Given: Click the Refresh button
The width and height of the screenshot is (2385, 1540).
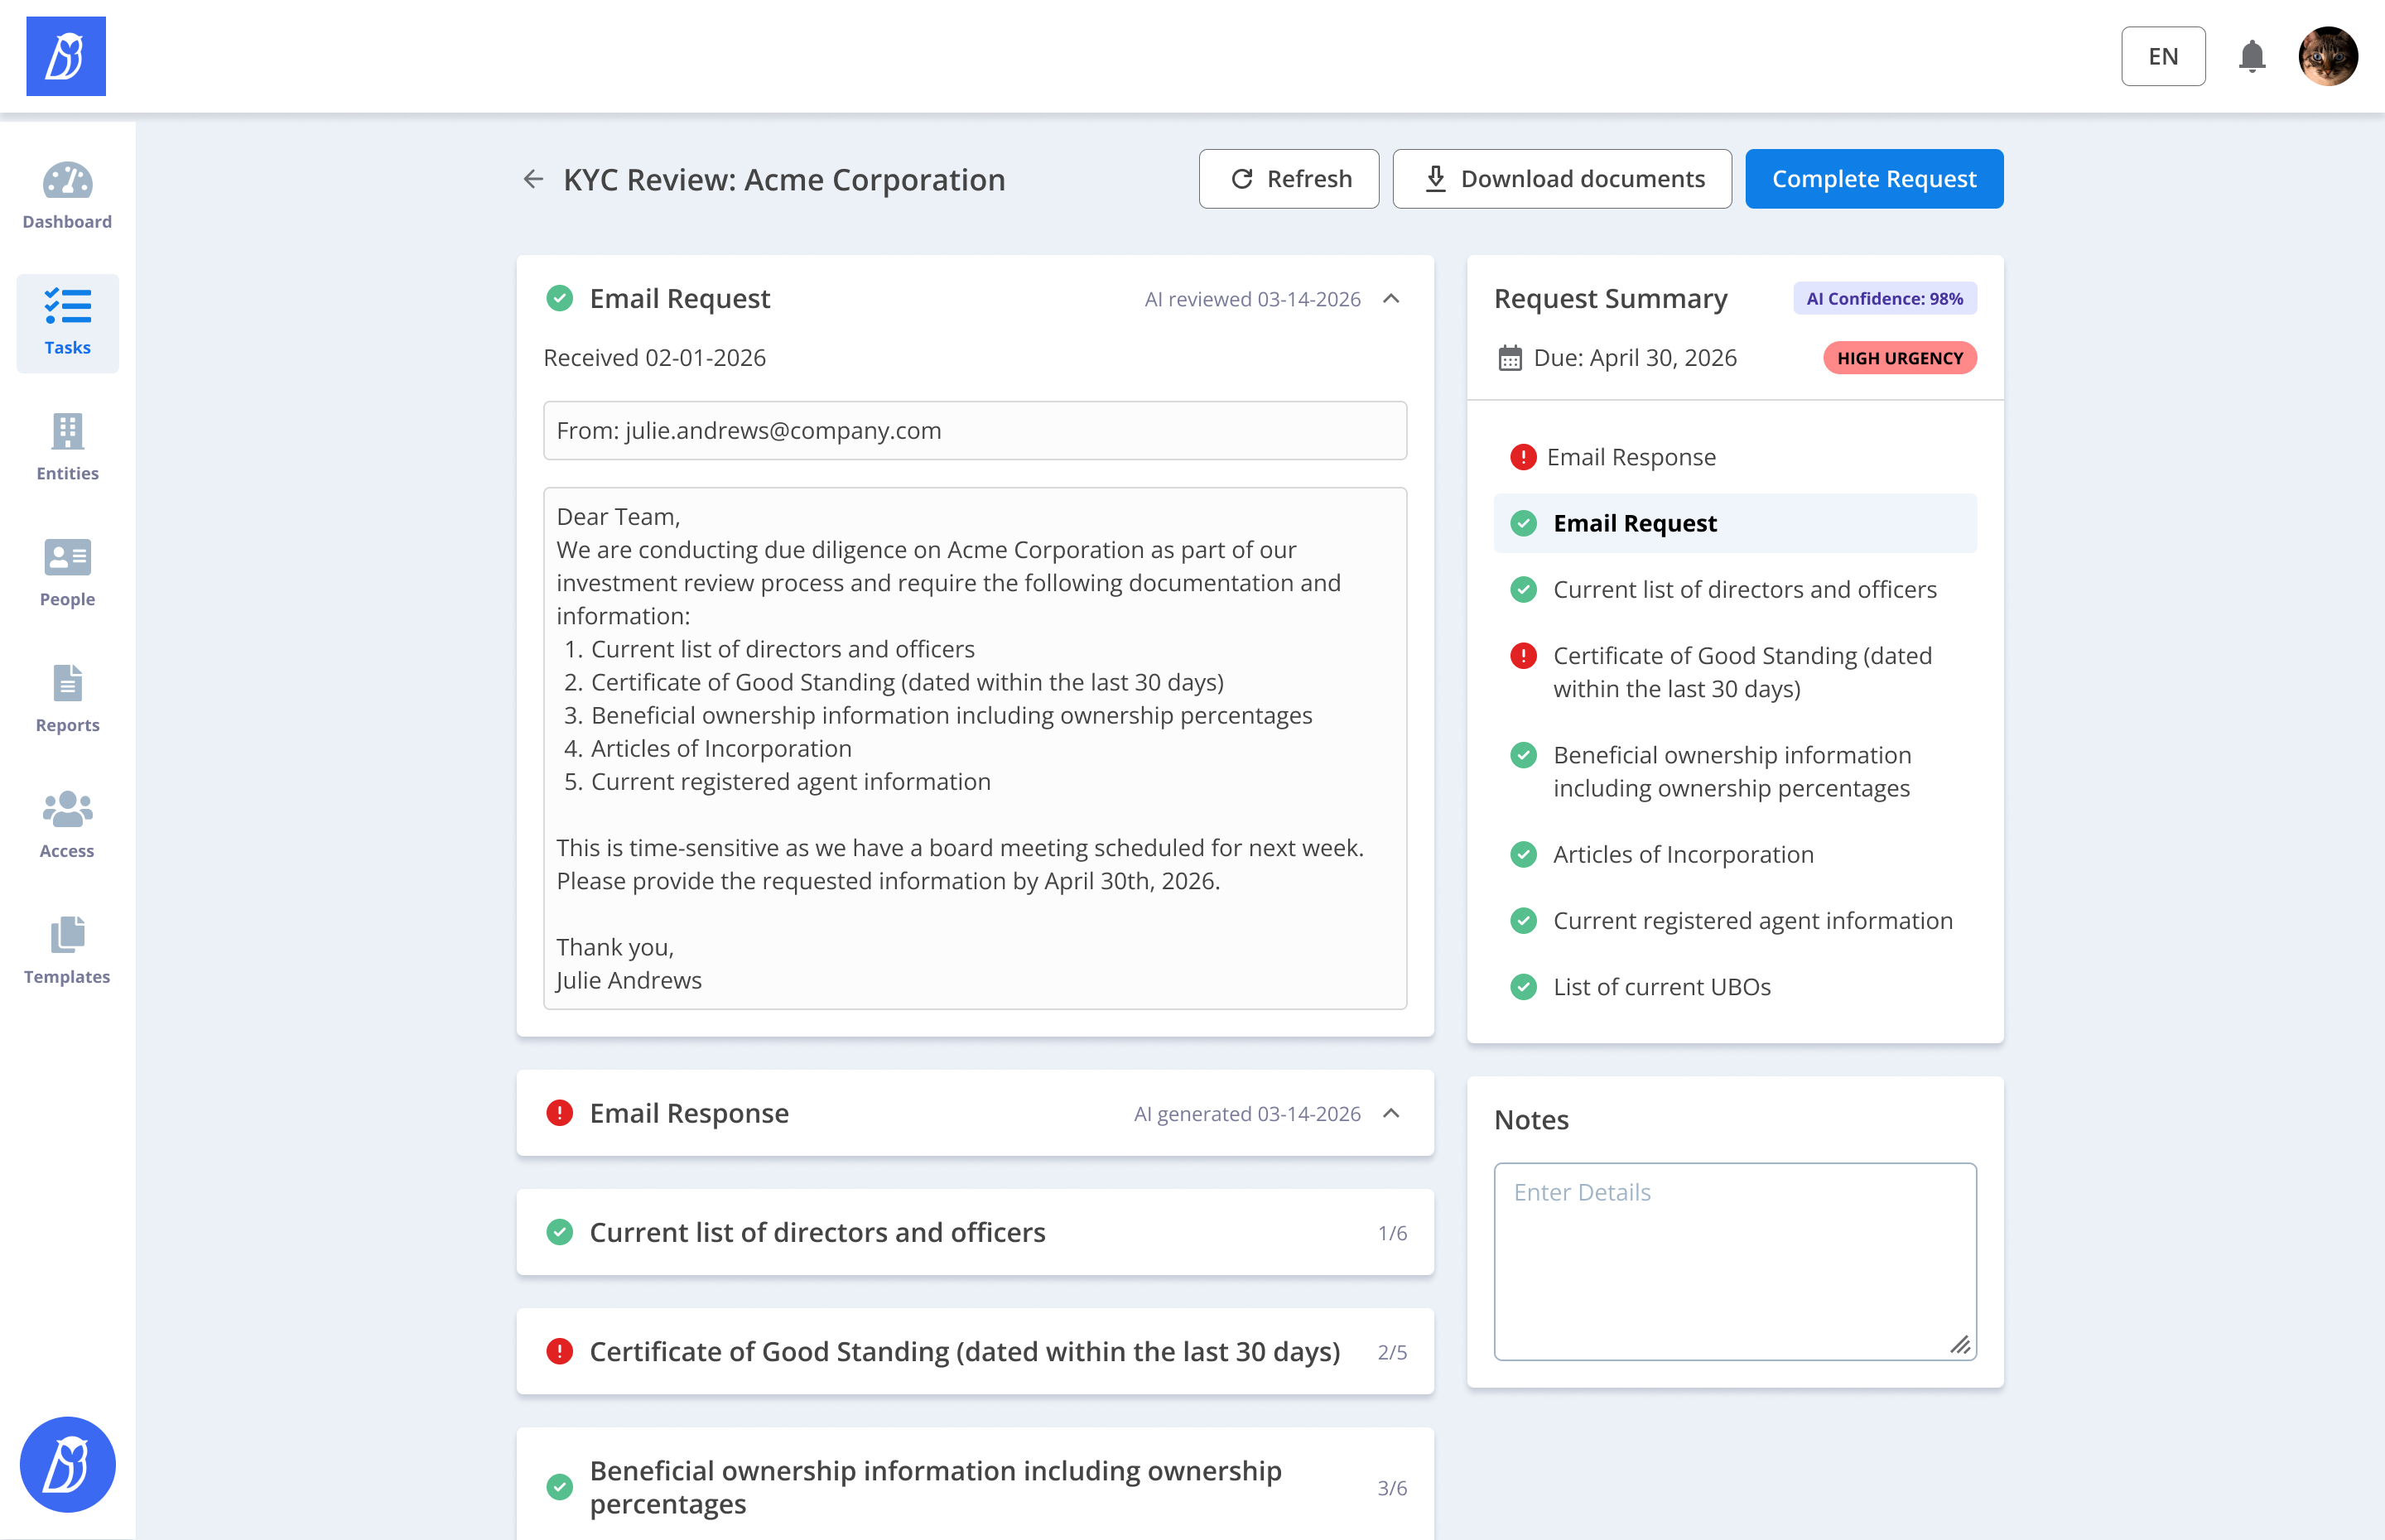Looking at the screenshot, I should pos(1288,179).
